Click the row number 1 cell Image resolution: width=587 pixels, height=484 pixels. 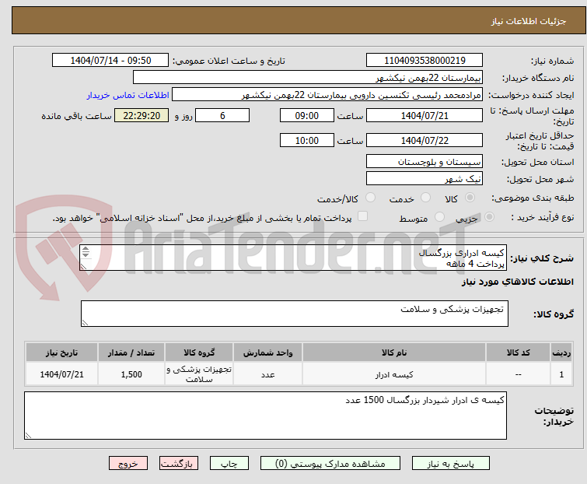[x=561, y=374]
